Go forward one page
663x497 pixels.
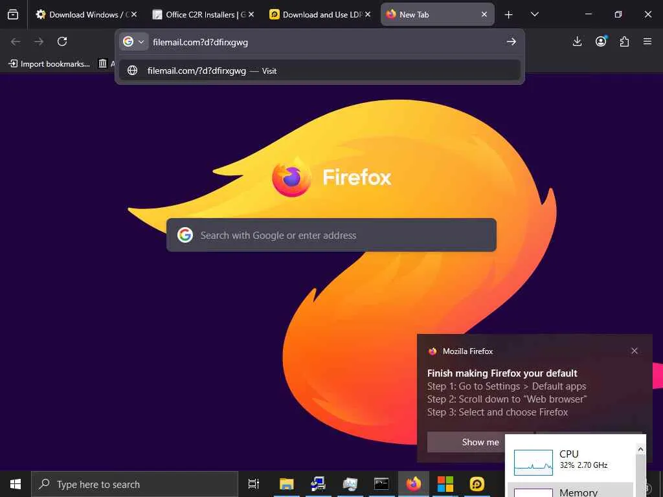[39, 41]
